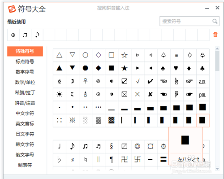Insert the p.m. symbol
The height and width of the screenshot is (179, 224).
(x=202, y=94)
